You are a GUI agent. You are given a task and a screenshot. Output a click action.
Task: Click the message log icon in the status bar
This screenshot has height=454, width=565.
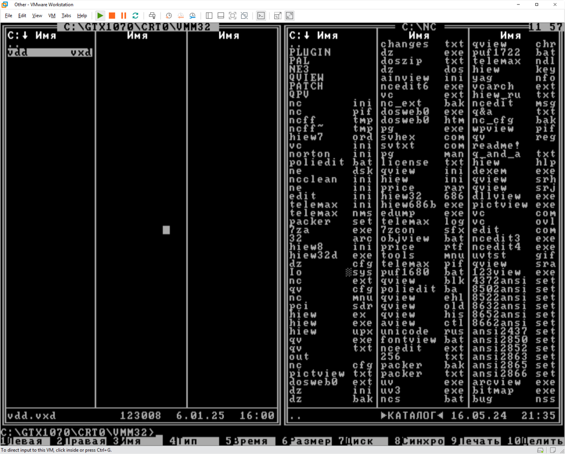coord(553,450)
